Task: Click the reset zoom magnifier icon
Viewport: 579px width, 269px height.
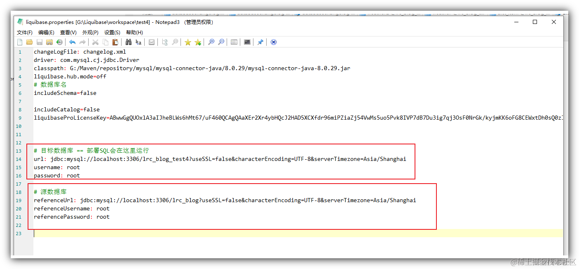Action: 175,42
